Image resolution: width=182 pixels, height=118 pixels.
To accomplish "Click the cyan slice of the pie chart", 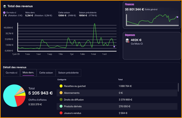I will 9,95.
